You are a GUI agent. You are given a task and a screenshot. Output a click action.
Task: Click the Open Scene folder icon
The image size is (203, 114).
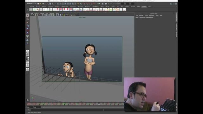point(41,3)
